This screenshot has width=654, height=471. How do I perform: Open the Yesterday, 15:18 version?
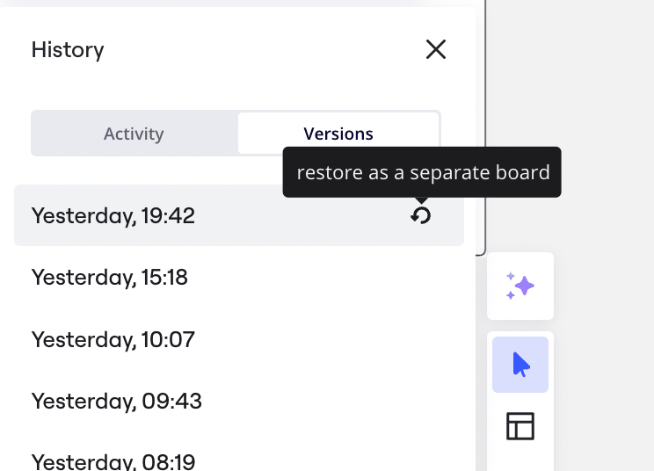[110, 278]
